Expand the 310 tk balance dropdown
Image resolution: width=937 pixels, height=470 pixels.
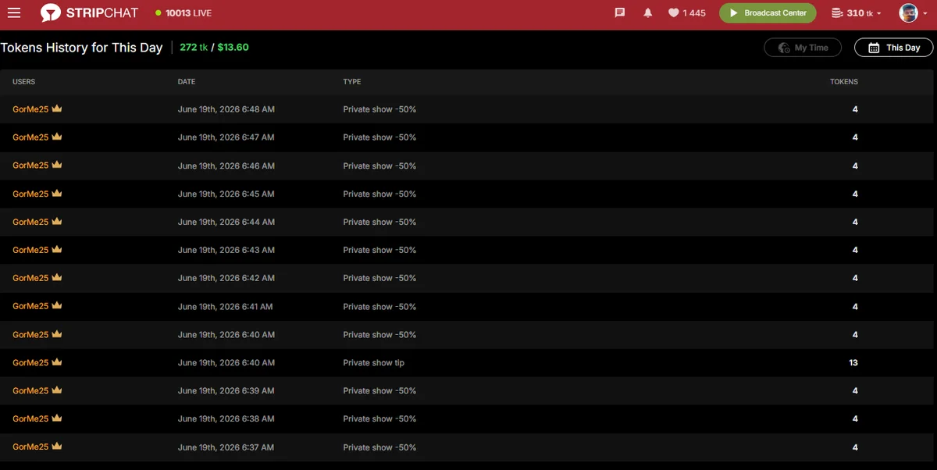857,13
